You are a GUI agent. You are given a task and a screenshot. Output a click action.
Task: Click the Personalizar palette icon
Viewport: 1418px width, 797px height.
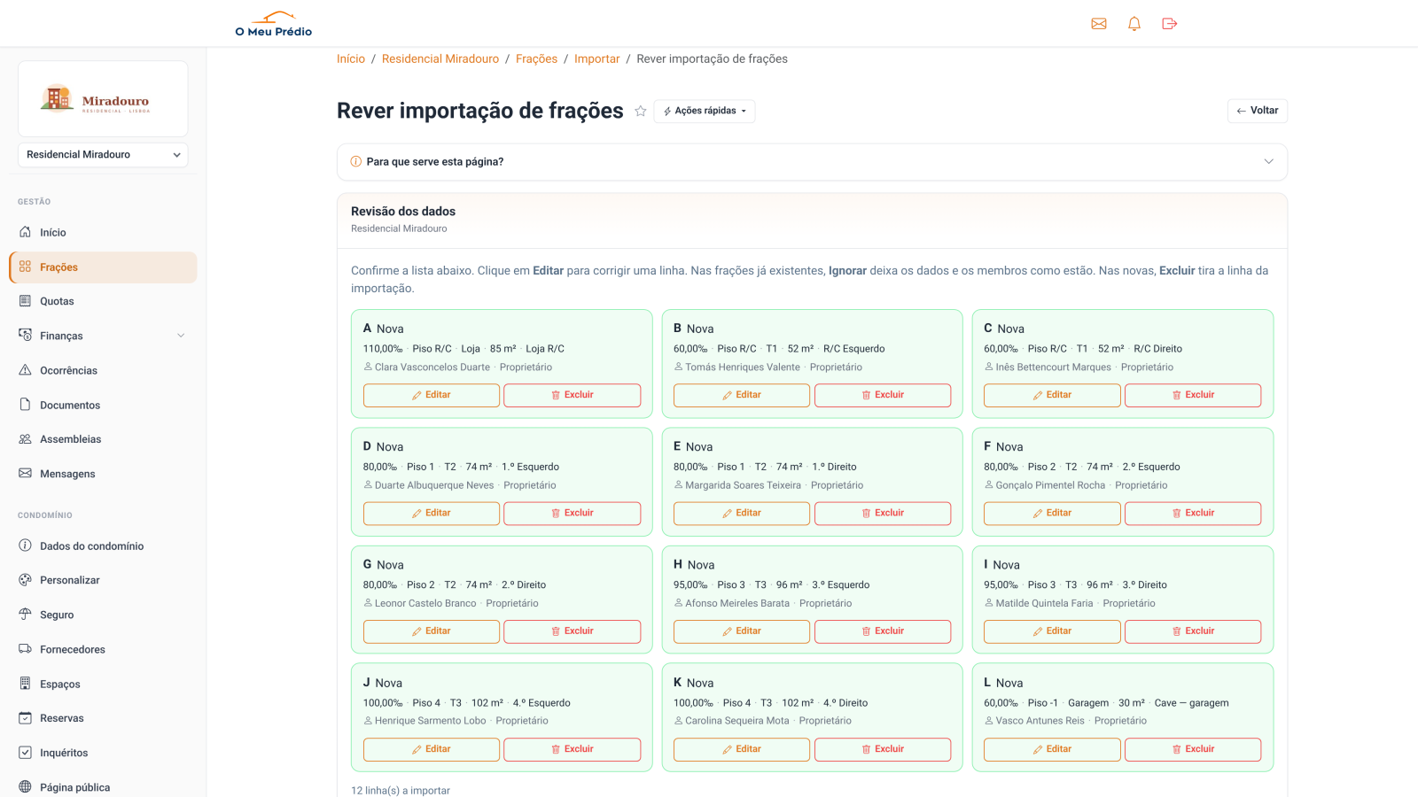point(26,580)
